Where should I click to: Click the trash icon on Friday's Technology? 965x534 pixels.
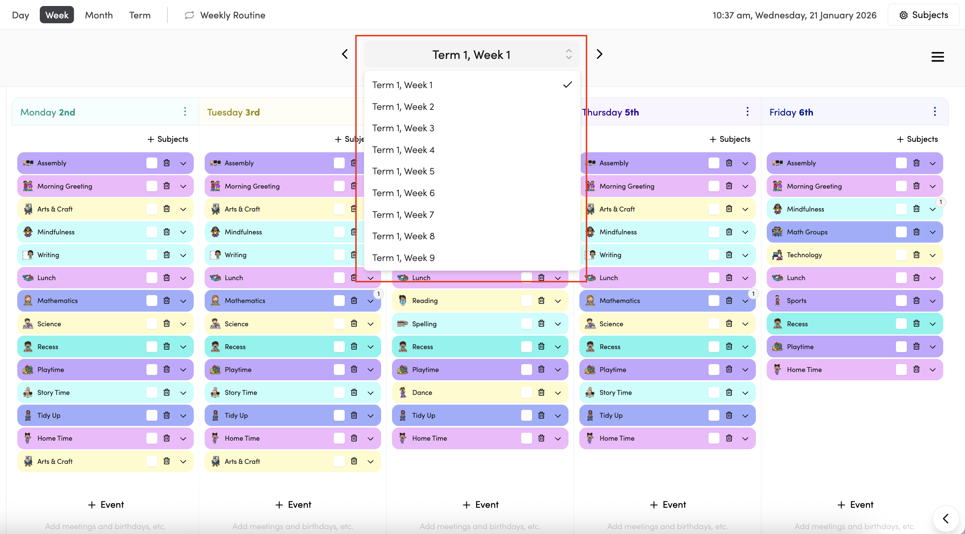coord(916,255)
